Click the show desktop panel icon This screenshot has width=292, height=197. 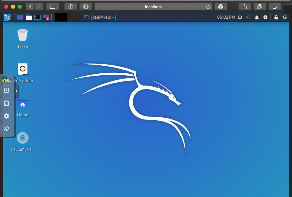point(20,17)
